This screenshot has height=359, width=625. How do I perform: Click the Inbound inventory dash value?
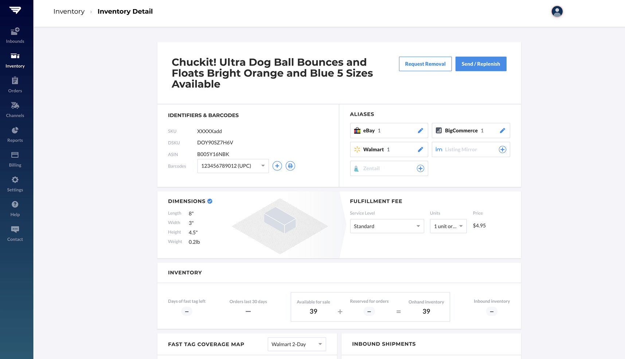point(492,311)
